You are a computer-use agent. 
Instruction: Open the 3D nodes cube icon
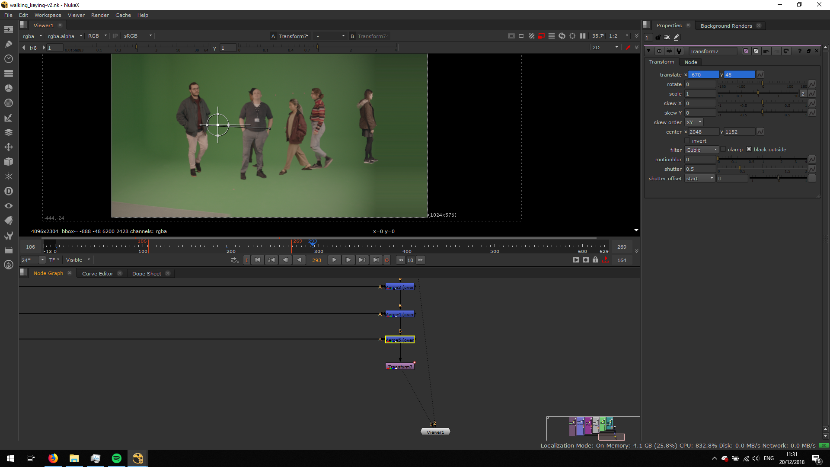8,162
